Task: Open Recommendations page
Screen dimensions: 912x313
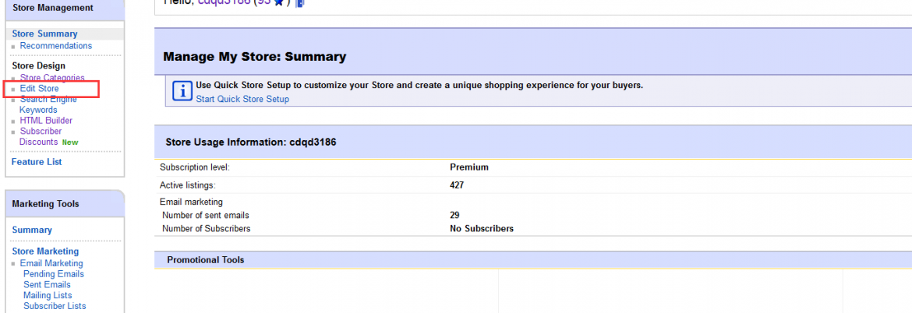Action: pos(56,46)
